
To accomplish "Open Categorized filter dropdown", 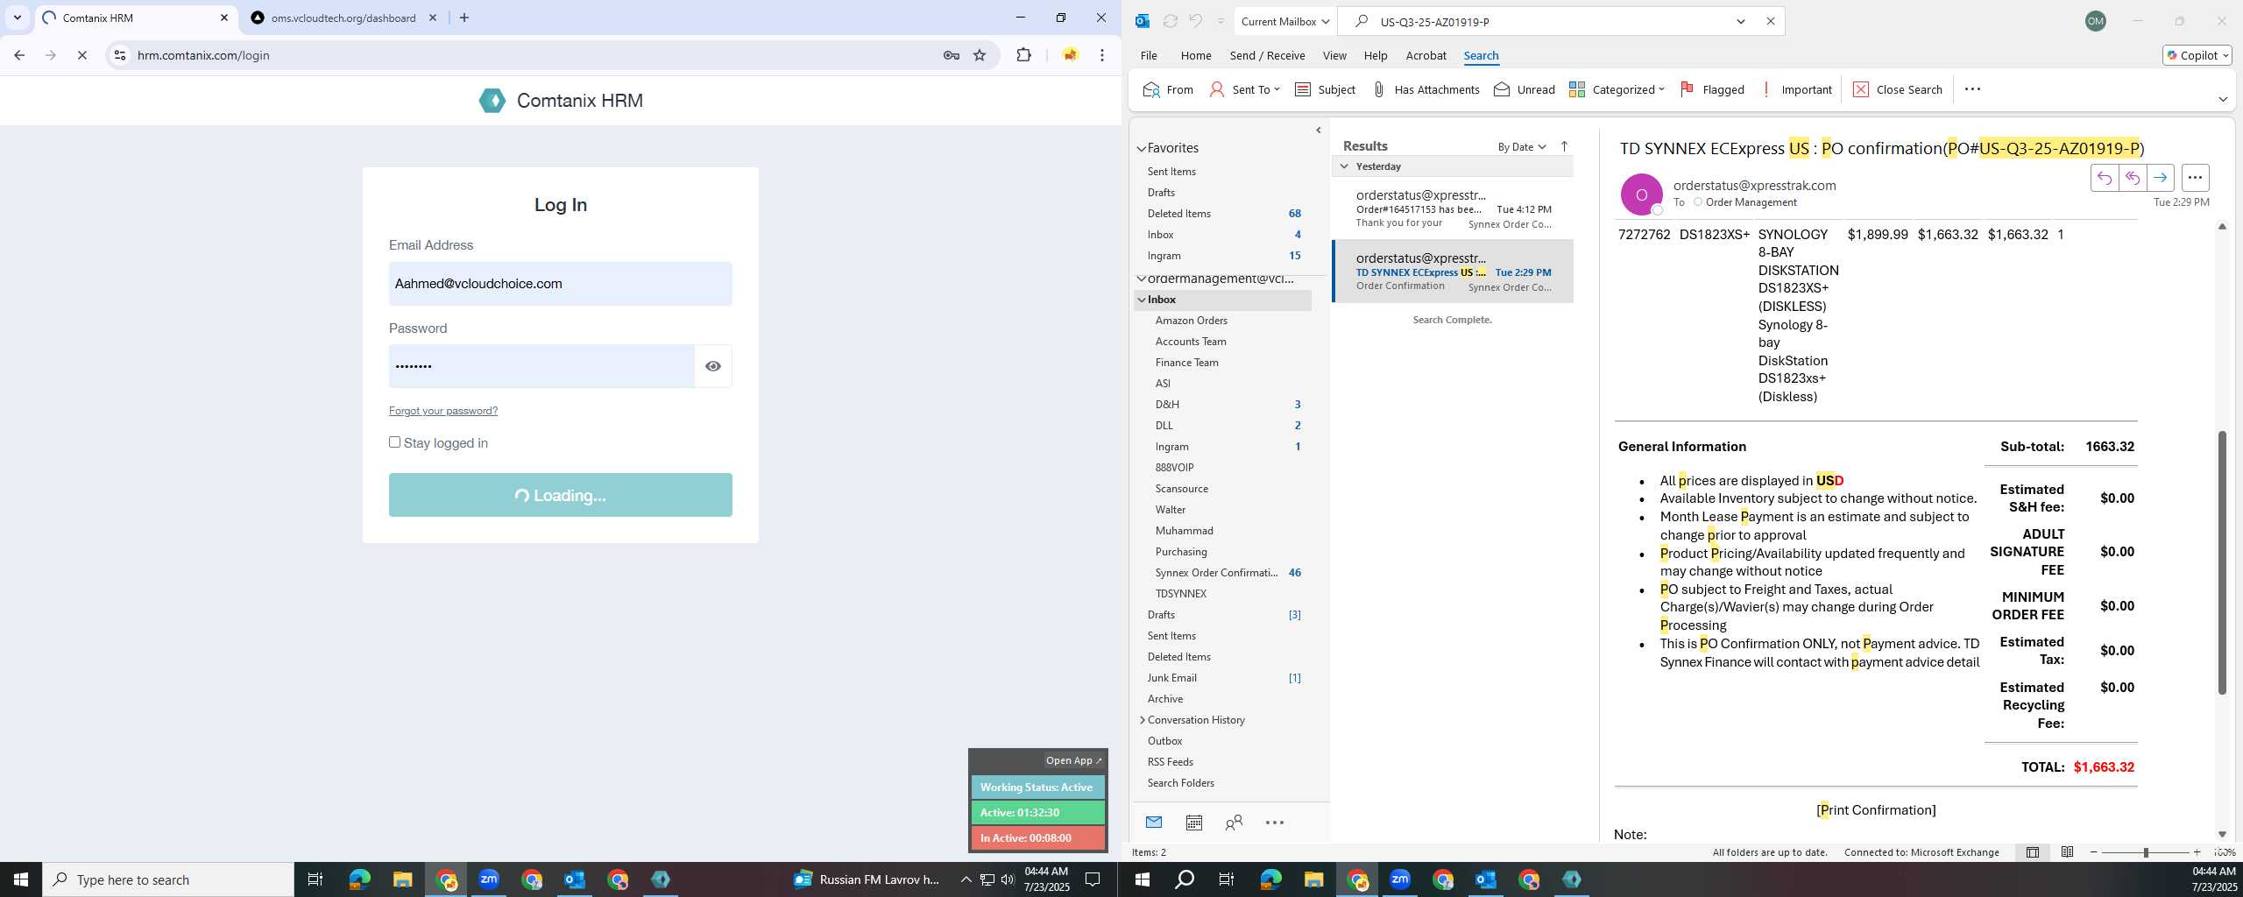I will click(x=1617, y=89).
